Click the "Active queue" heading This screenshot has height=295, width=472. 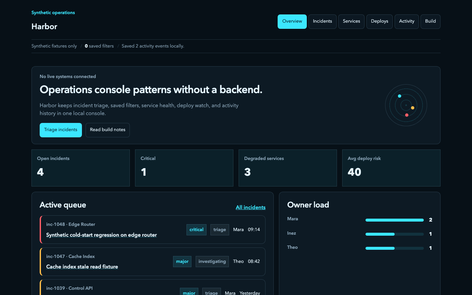click(x=63, y=205)
